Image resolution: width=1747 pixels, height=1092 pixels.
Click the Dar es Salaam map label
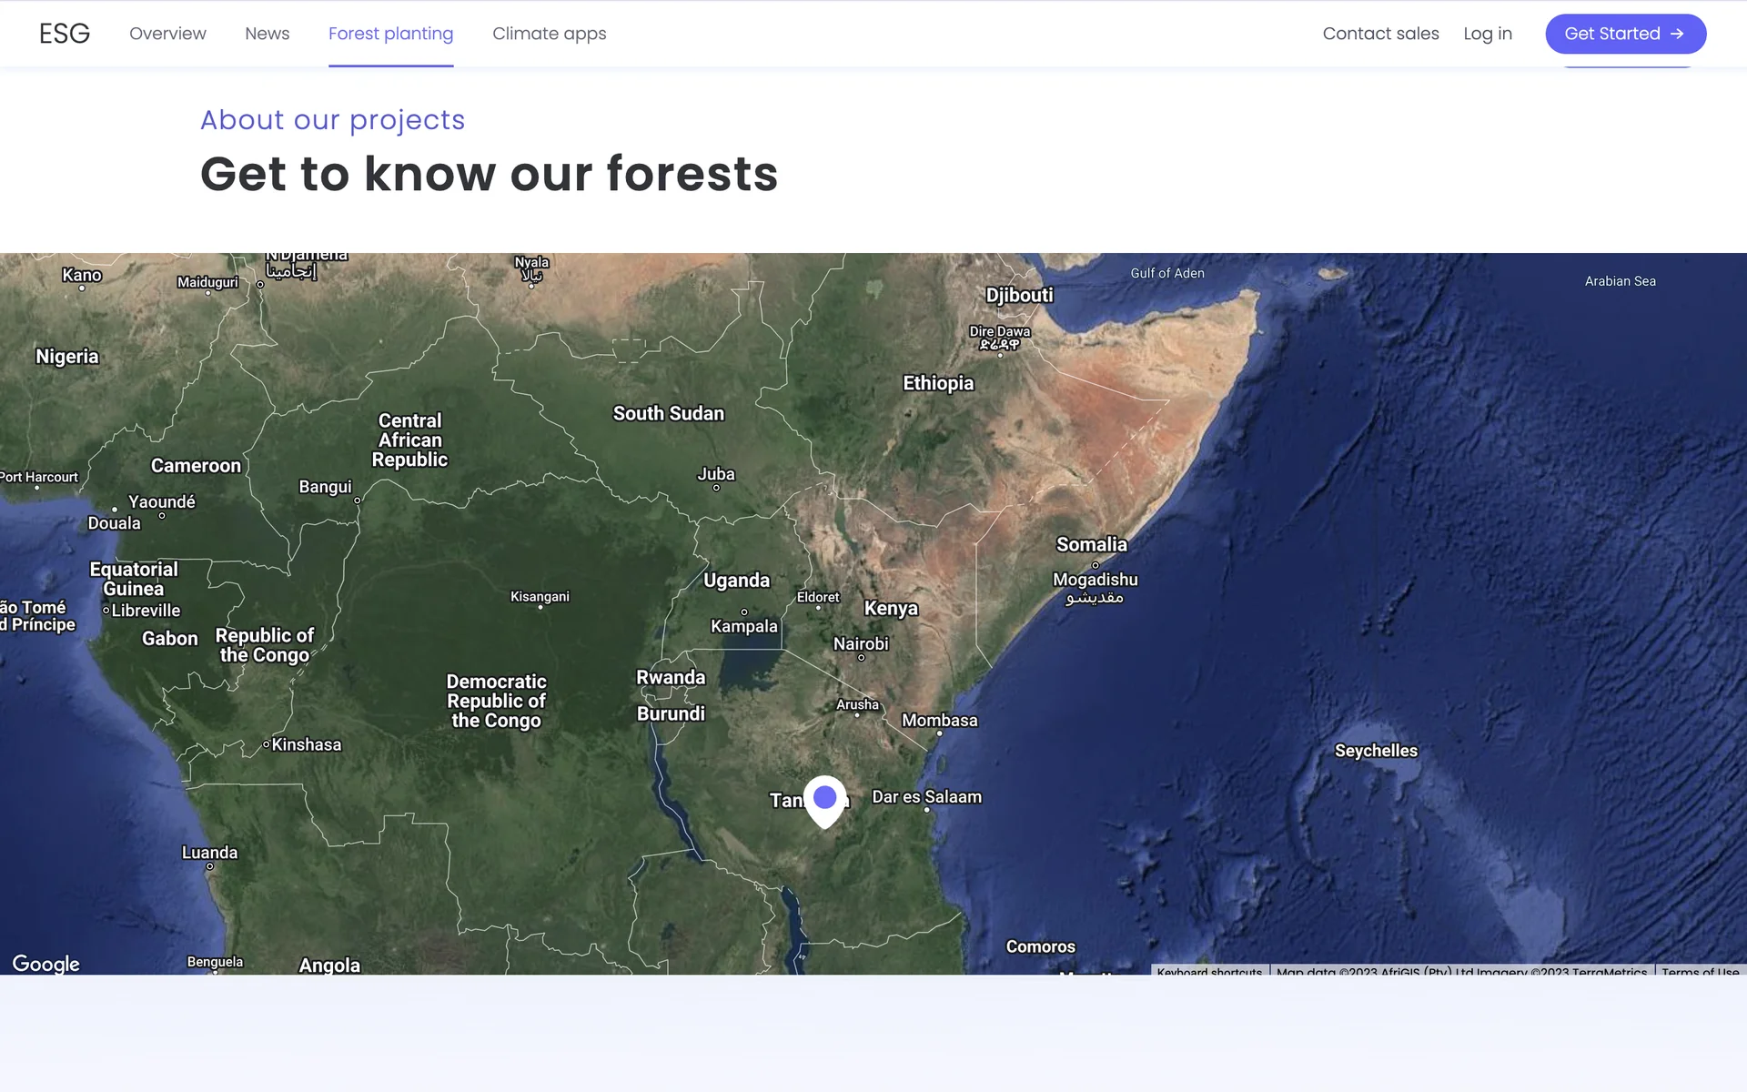coord(926,796)
